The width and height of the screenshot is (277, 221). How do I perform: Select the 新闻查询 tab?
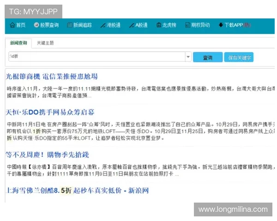click(x=18, y=43)
